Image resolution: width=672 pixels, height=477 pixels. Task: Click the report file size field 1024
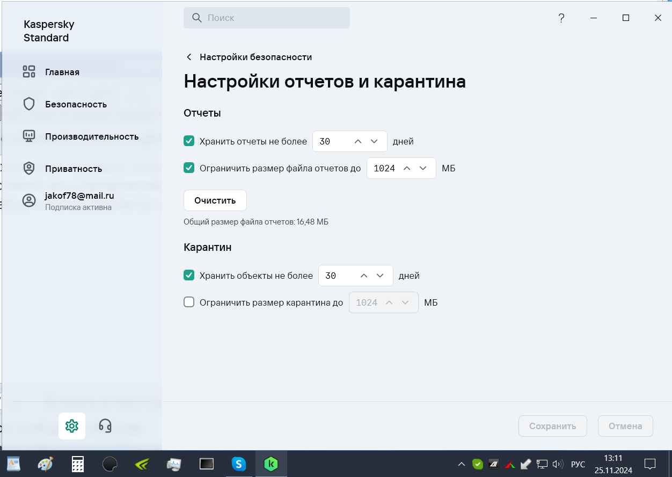coord(401,168)
